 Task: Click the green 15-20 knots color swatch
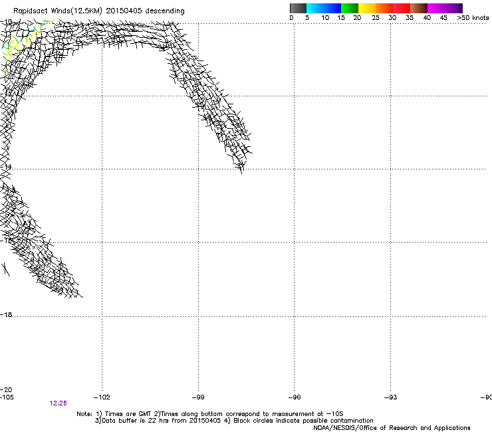tap(350, 8)
